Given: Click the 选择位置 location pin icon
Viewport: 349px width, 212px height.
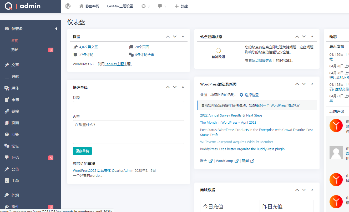Looking at the screenshot, I should 241,95.
